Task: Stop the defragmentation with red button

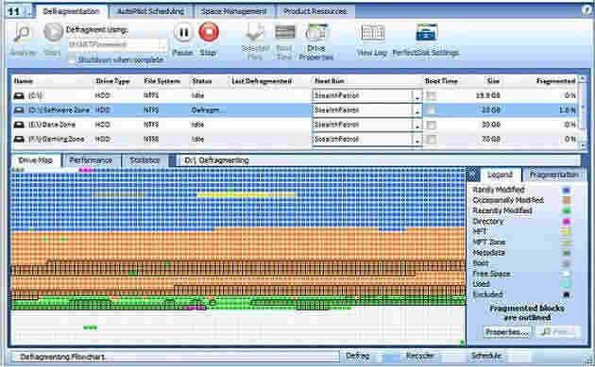Action: [209, 32]
